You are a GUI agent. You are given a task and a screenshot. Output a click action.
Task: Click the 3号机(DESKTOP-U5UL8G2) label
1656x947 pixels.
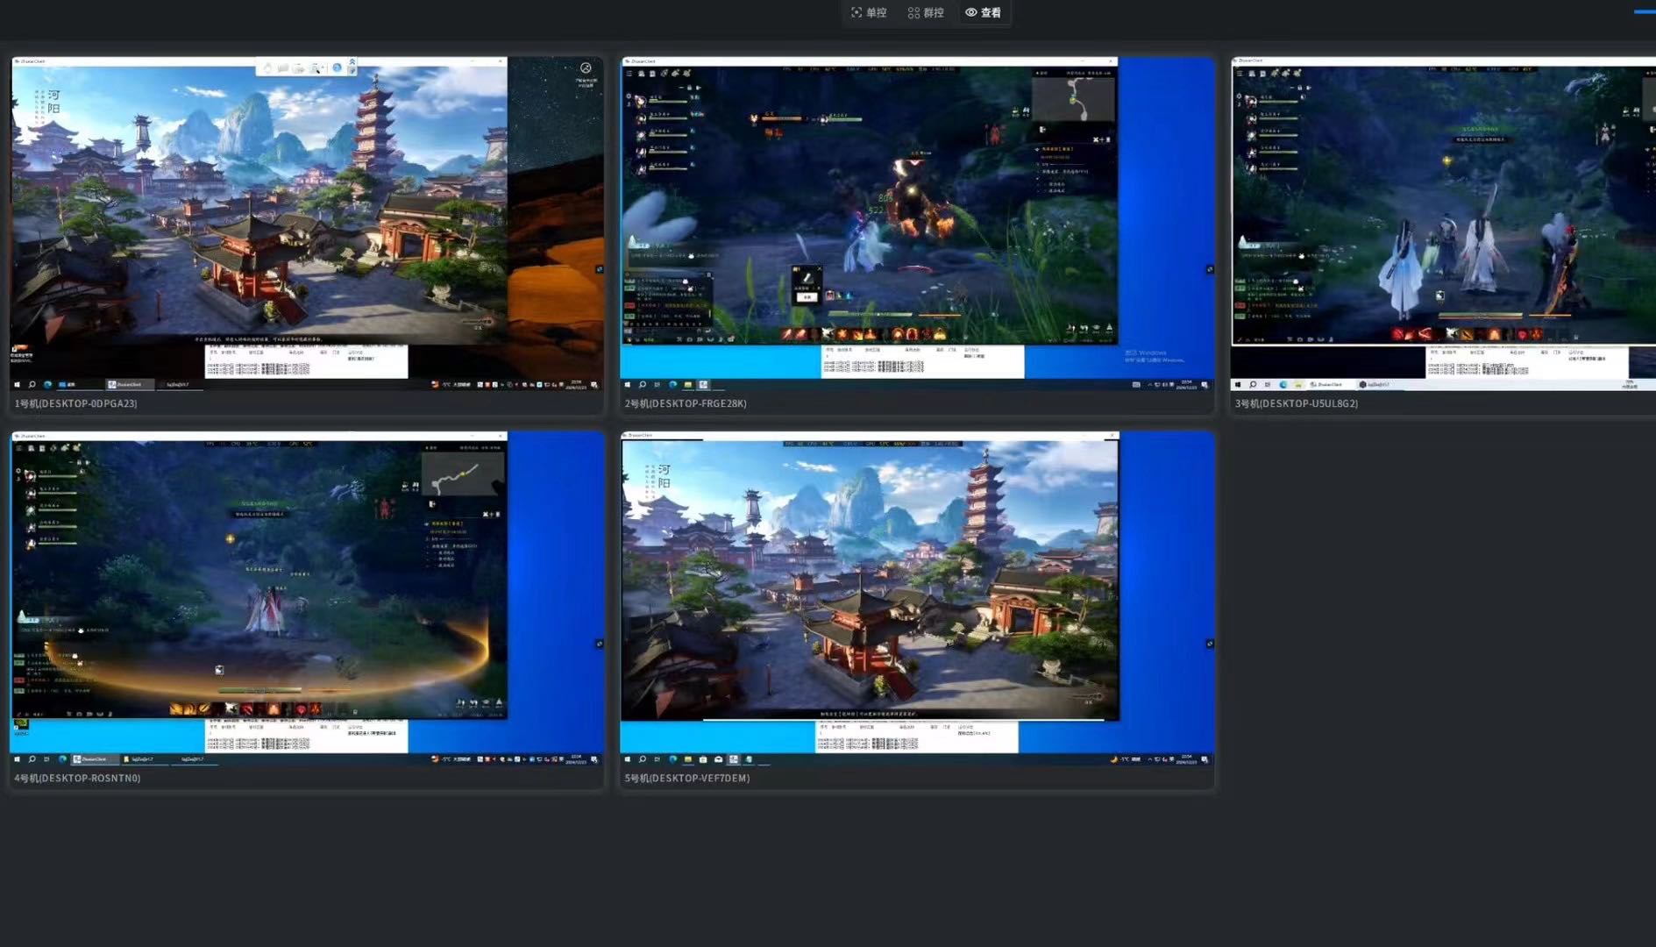[x=1296, y=403]
